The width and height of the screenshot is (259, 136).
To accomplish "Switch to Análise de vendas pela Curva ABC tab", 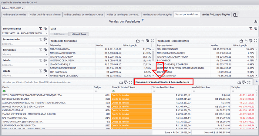I will coord(123,14).
